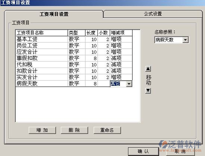Click the 删除 button
Image resolution: width=205 pixels, height=156 pixels.
pyautogui.click(x=74, y=130)
